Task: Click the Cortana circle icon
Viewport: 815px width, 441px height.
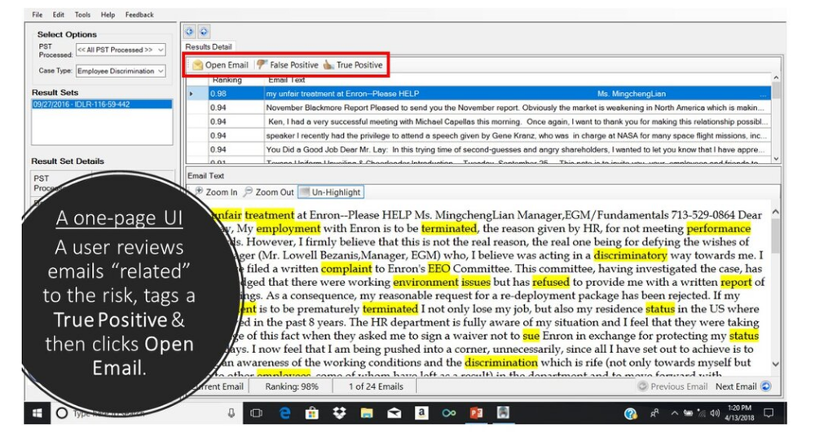Action: point(61,413)
